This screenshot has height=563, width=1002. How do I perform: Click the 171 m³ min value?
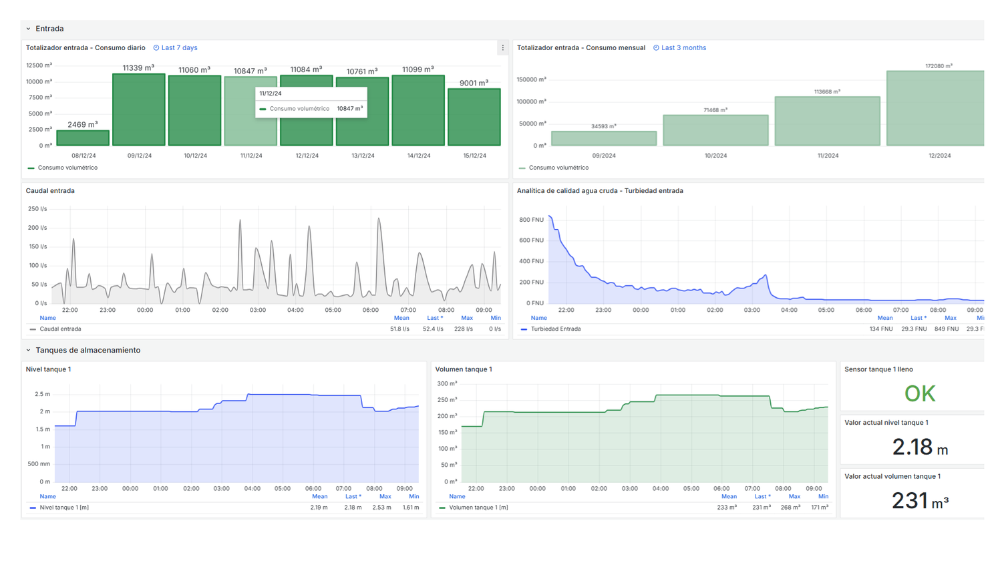820,508
